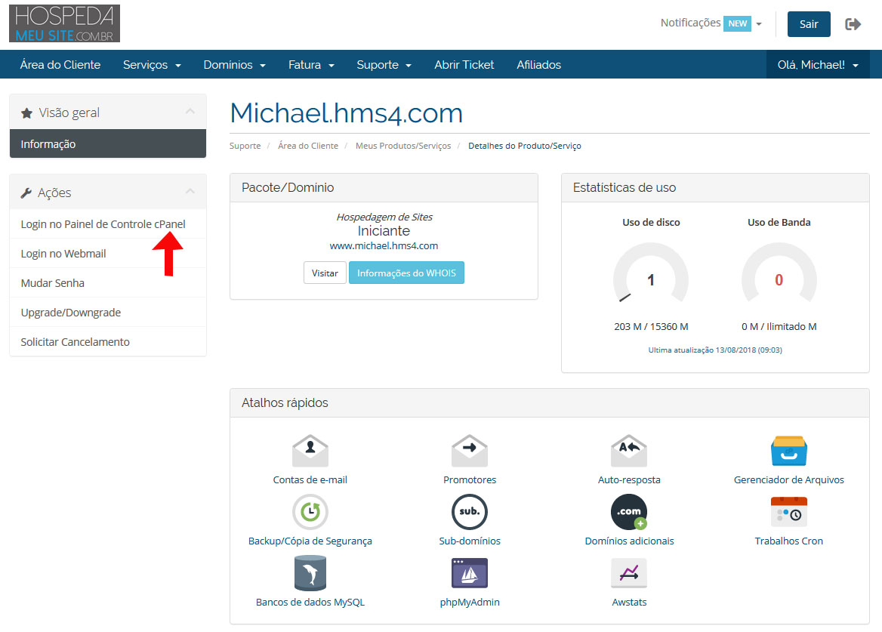Click 'Ultima atualização 13/08/2018 (09:03)' text
This screenshot has height=632, width=882.
(x=715, y=350)
